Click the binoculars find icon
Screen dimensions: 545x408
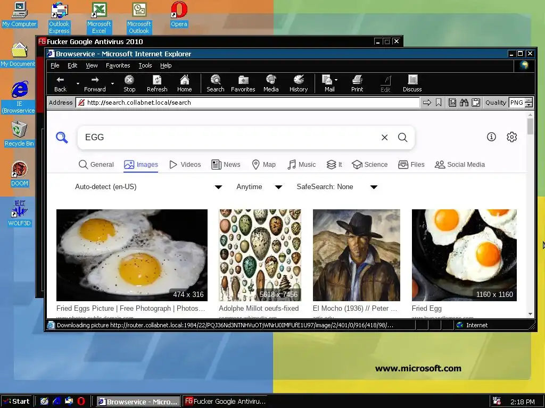pos(464,103)
